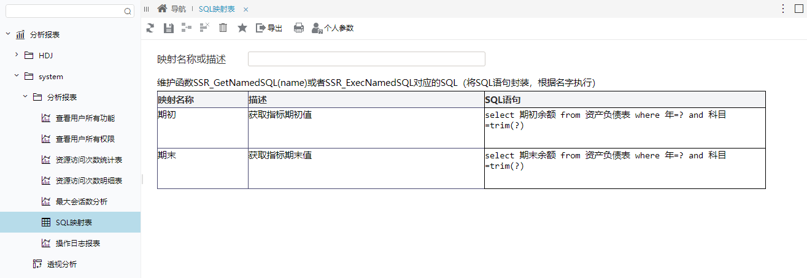Click the trash can icon
807x278 pixels.
[223, 28]
